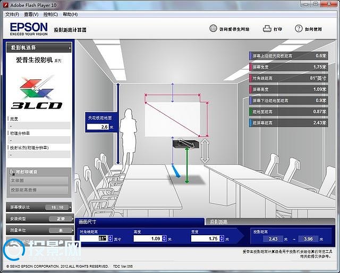Click the Adobe Flash Player title icon
Screen dimensions: 340x273
click(5, 5)
